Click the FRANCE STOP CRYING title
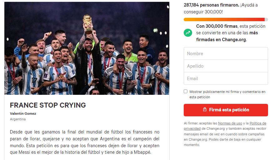This screenshot has height=160, width=274. click(x=48, y=105)
